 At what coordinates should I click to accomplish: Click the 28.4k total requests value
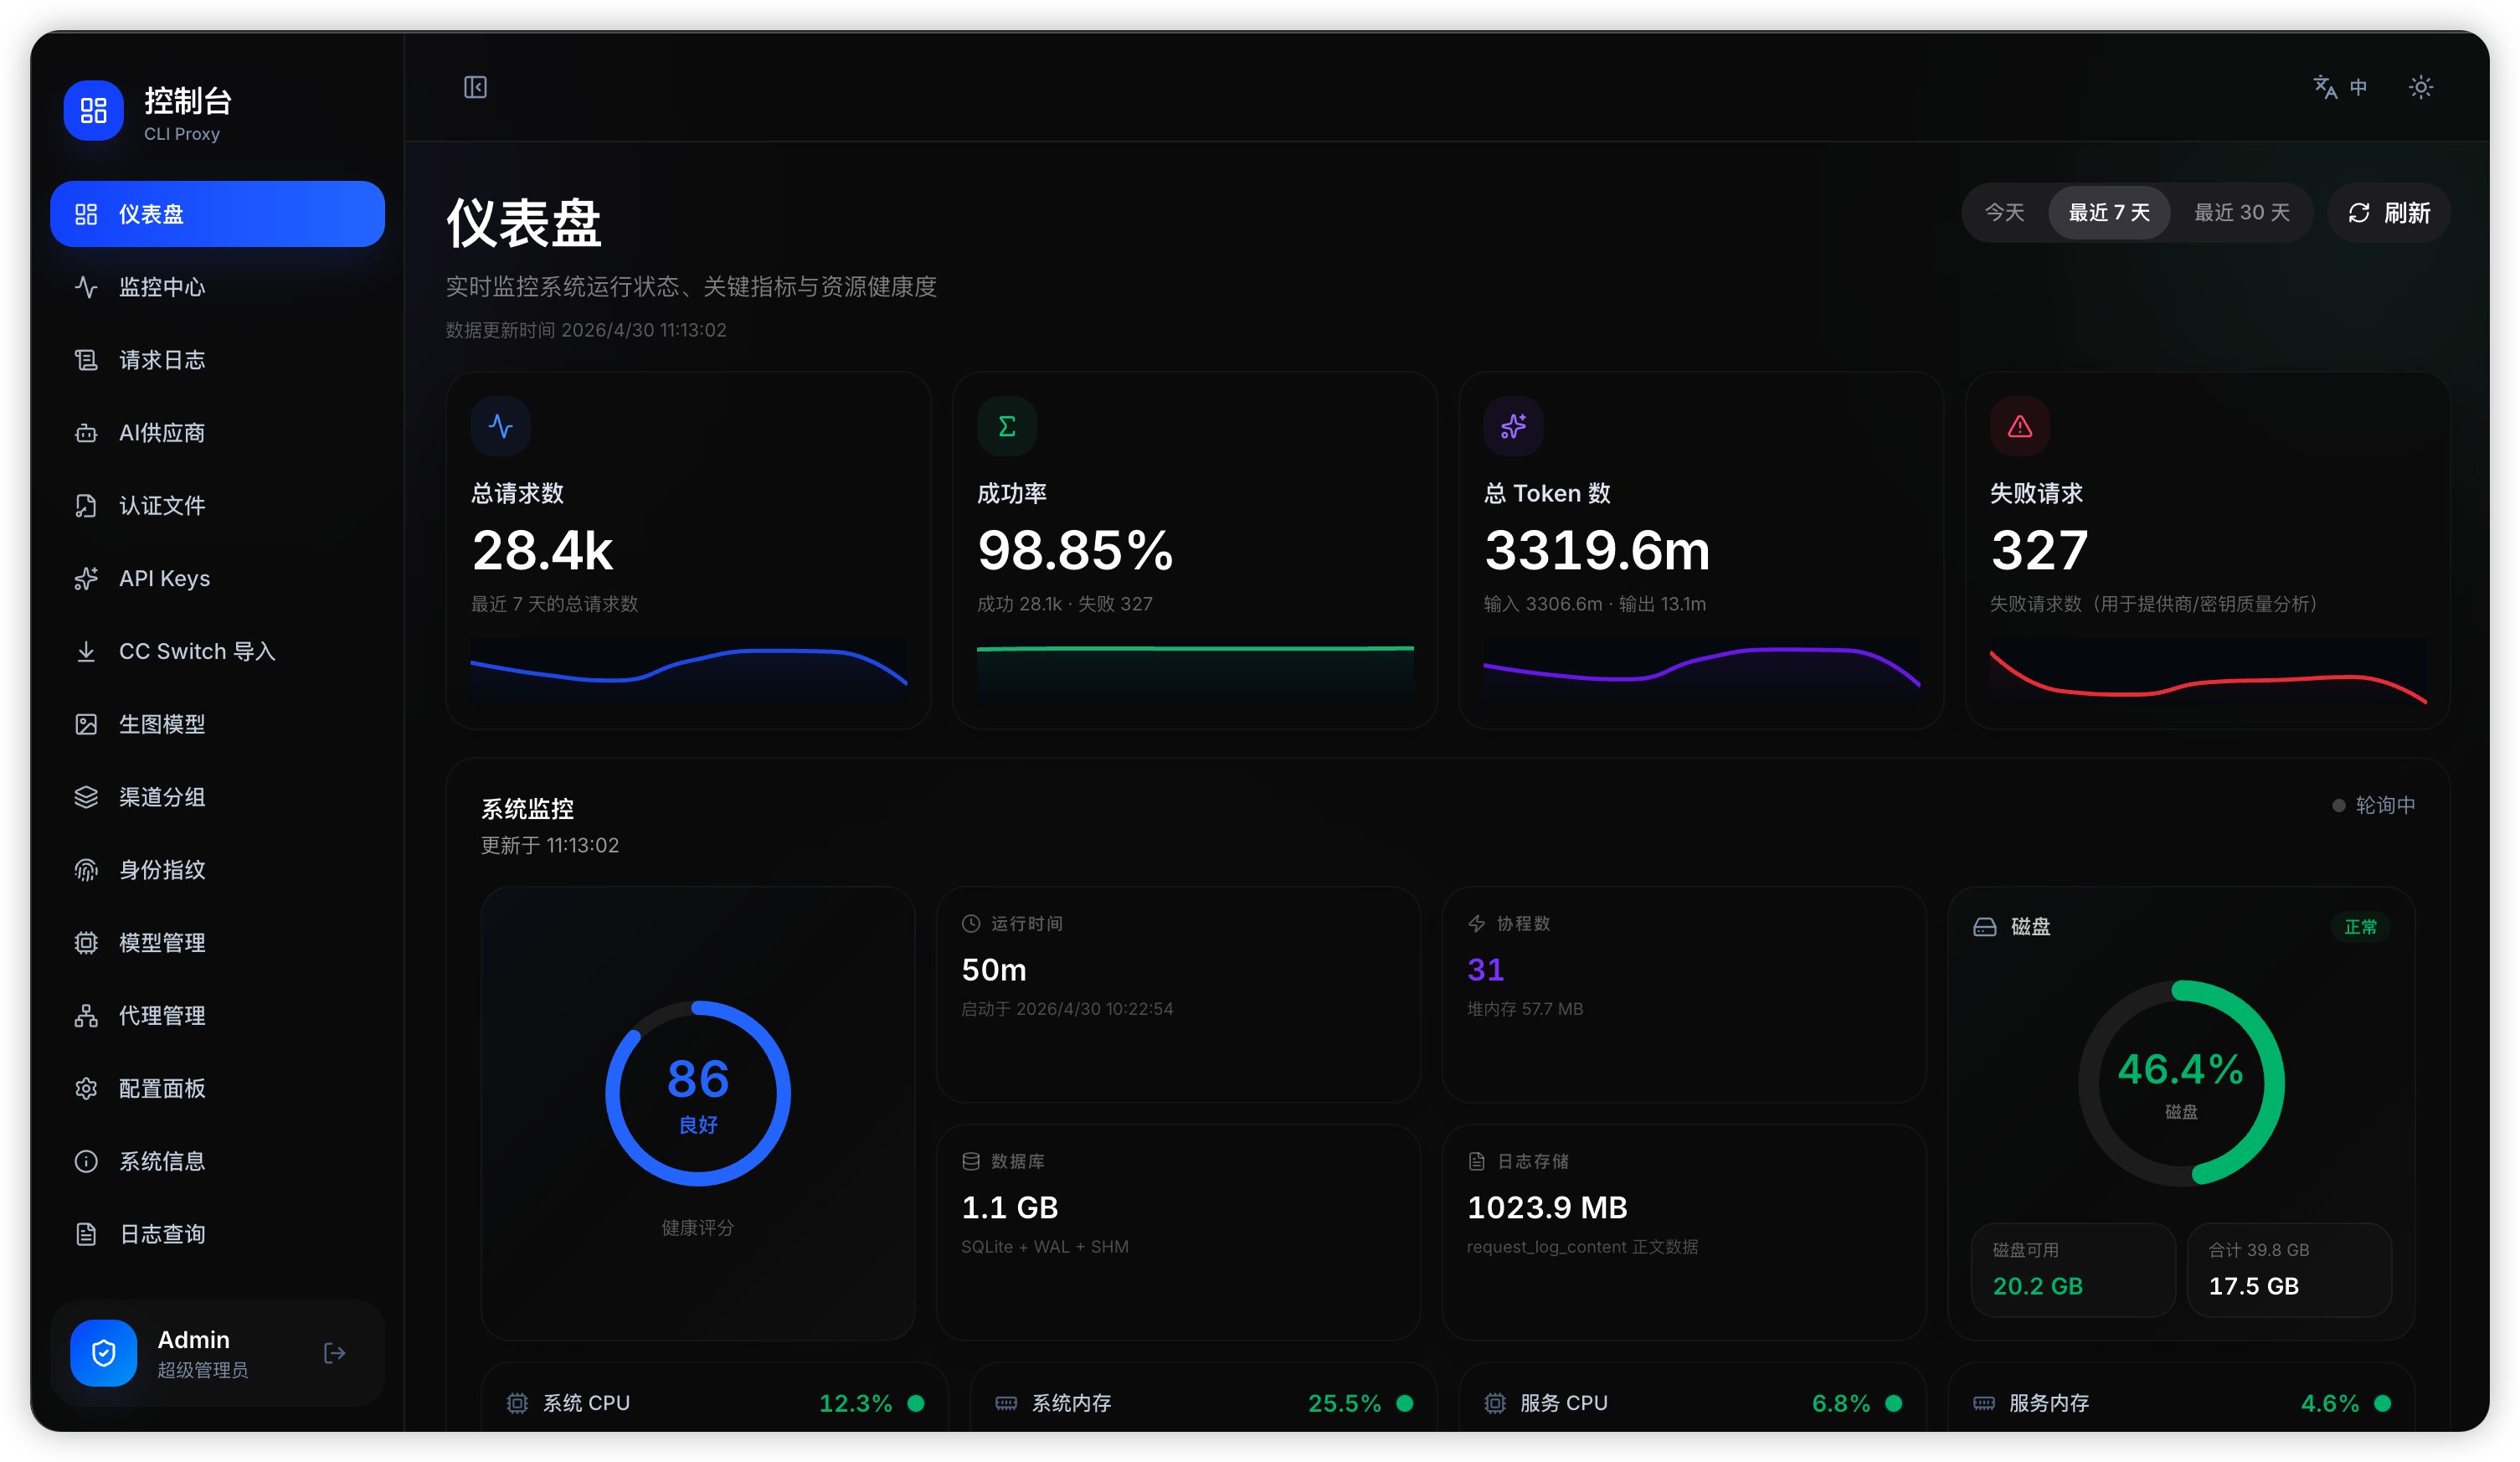542,551
